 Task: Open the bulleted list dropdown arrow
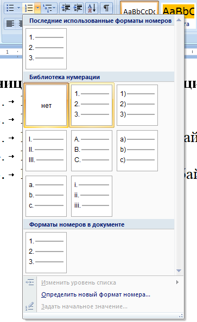pos(18,8)
